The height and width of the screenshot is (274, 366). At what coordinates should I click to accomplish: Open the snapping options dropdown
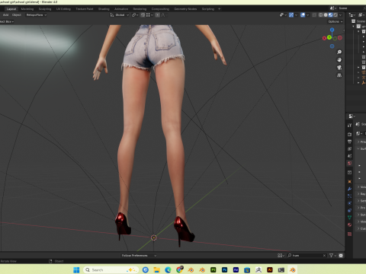149,15
